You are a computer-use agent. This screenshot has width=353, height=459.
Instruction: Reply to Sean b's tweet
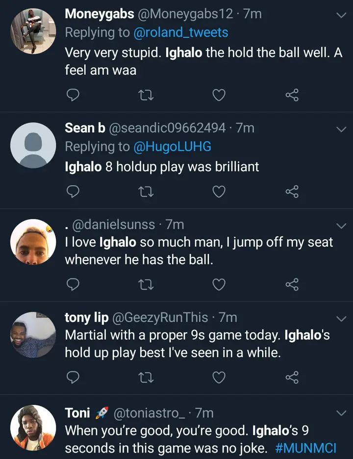click(73, 190)
